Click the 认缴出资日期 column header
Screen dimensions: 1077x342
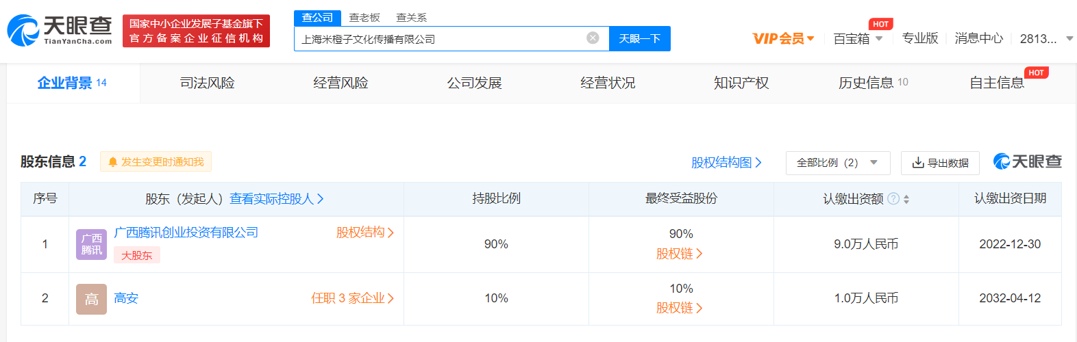[x=1010, y=198]
